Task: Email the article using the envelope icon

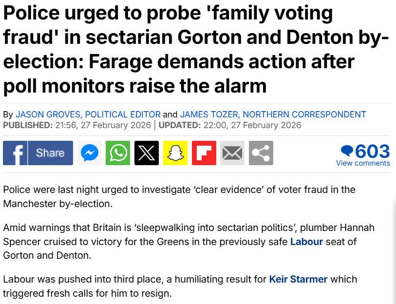Action: pyautogui.click(x=232, y=153)
